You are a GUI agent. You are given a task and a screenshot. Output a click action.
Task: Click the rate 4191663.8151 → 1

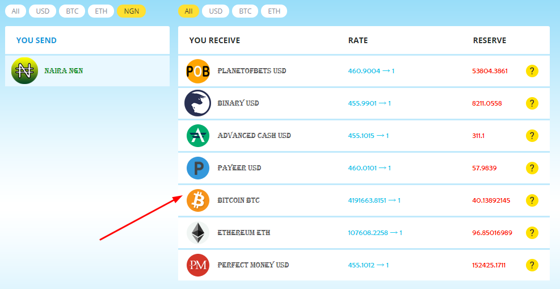[x=374, y=200]
